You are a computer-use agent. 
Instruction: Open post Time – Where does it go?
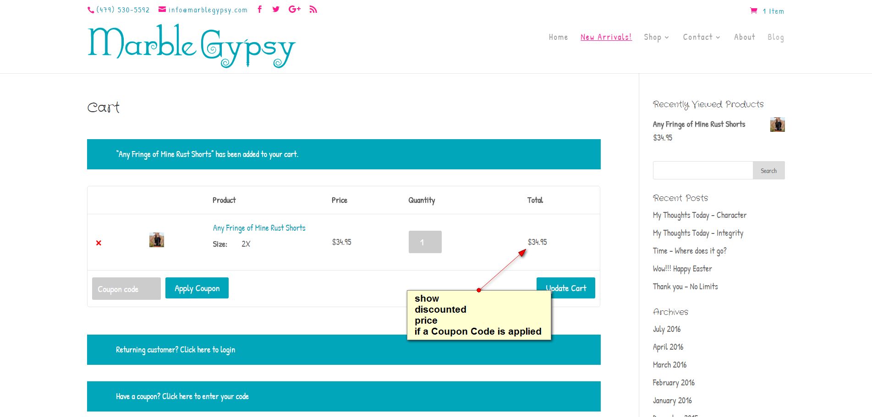click(x=690, y=251)
